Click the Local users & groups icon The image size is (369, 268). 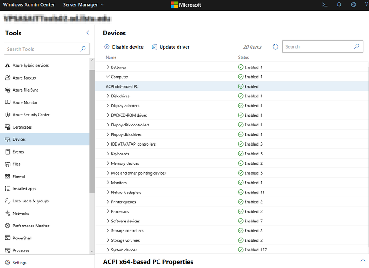8,201
